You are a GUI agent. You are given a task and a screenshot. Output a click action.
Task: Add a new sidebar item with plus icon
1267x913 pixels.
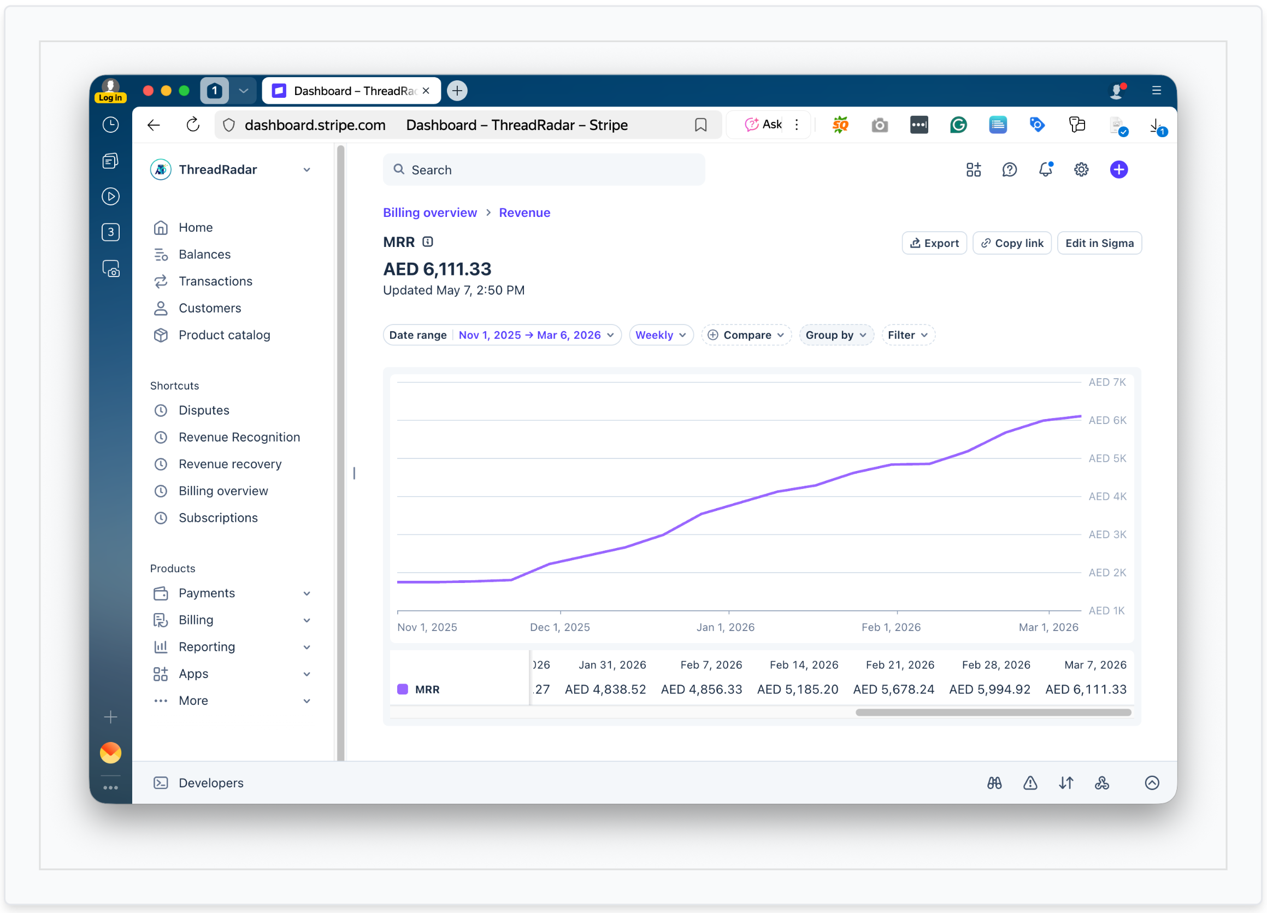click(110, 717)
